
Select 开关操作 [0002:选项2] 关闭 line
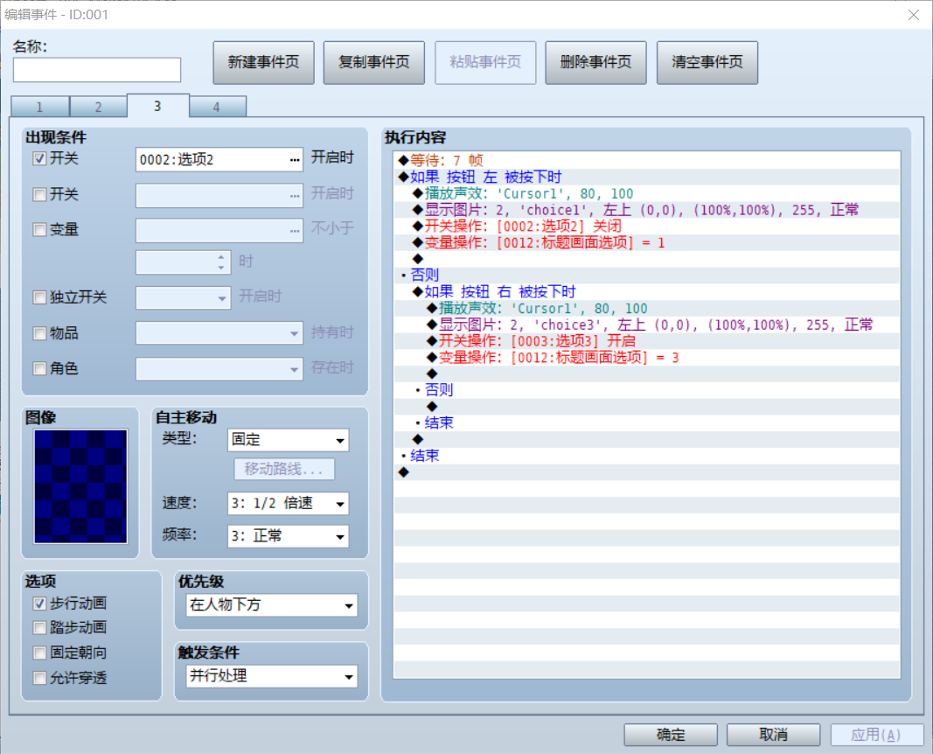[x=647, y=227]
